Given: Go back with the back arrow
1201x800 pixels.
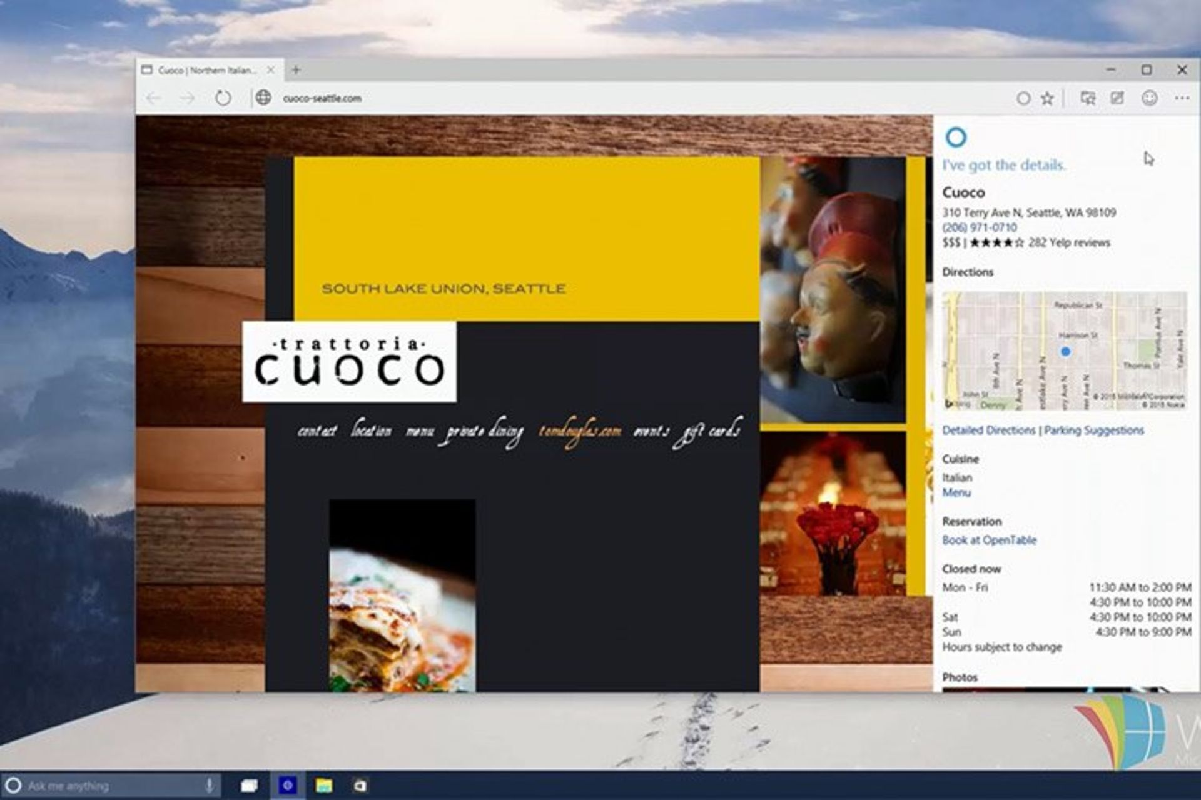Looking at the screenshot, I should point(154,98).
